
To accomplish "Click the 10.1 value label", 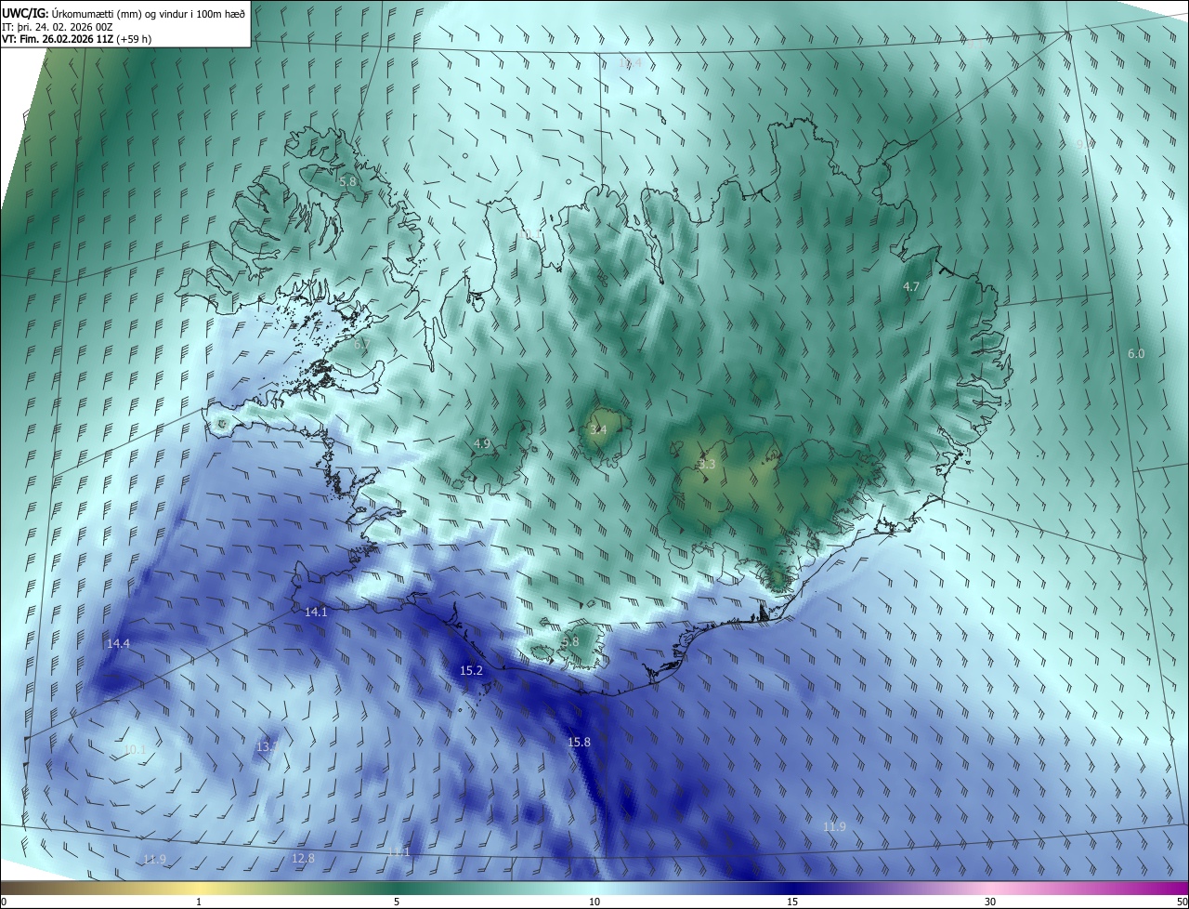I will [135, 749].
